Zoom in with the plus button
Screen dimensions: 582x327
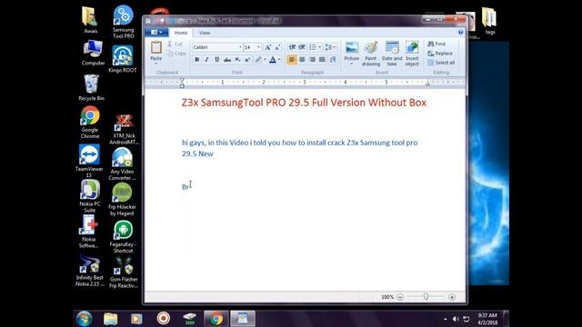click(452, 297)
